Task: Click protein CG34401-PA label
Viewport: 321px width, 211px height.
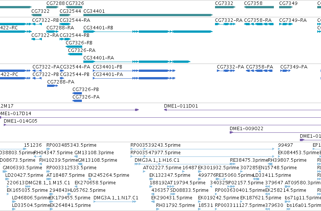Action: 108,74
